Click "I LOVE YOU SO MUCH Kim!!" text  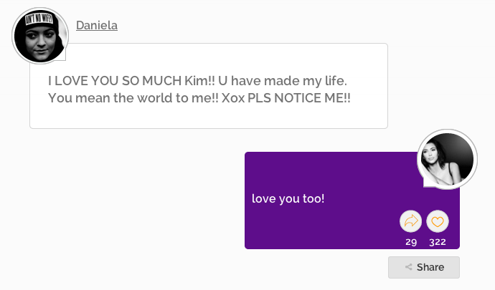131,81
